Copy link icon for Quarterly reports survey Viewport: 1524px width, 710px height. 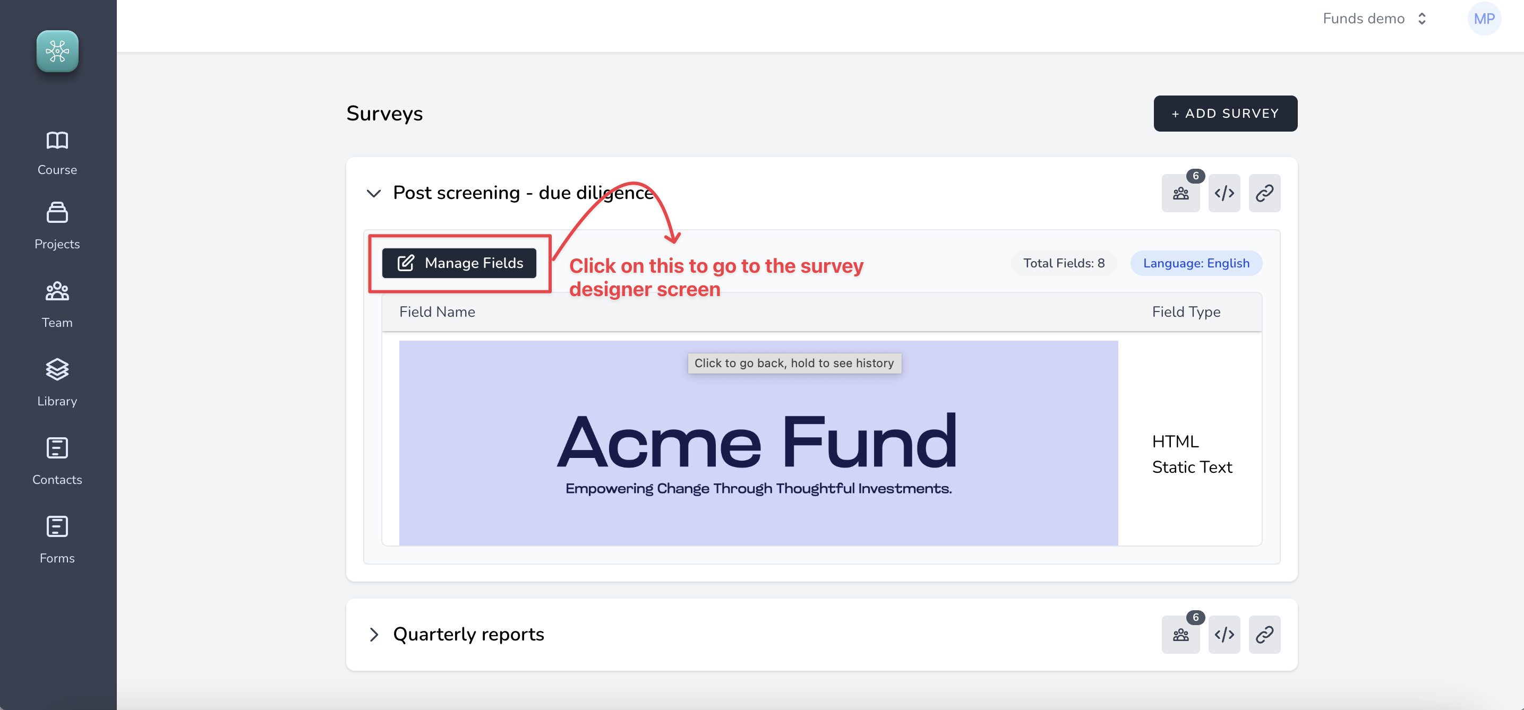click(1264, 635)
